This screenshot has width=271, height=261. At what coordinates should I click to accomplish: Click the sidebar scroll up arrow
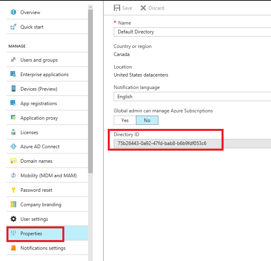pos(90,7)
